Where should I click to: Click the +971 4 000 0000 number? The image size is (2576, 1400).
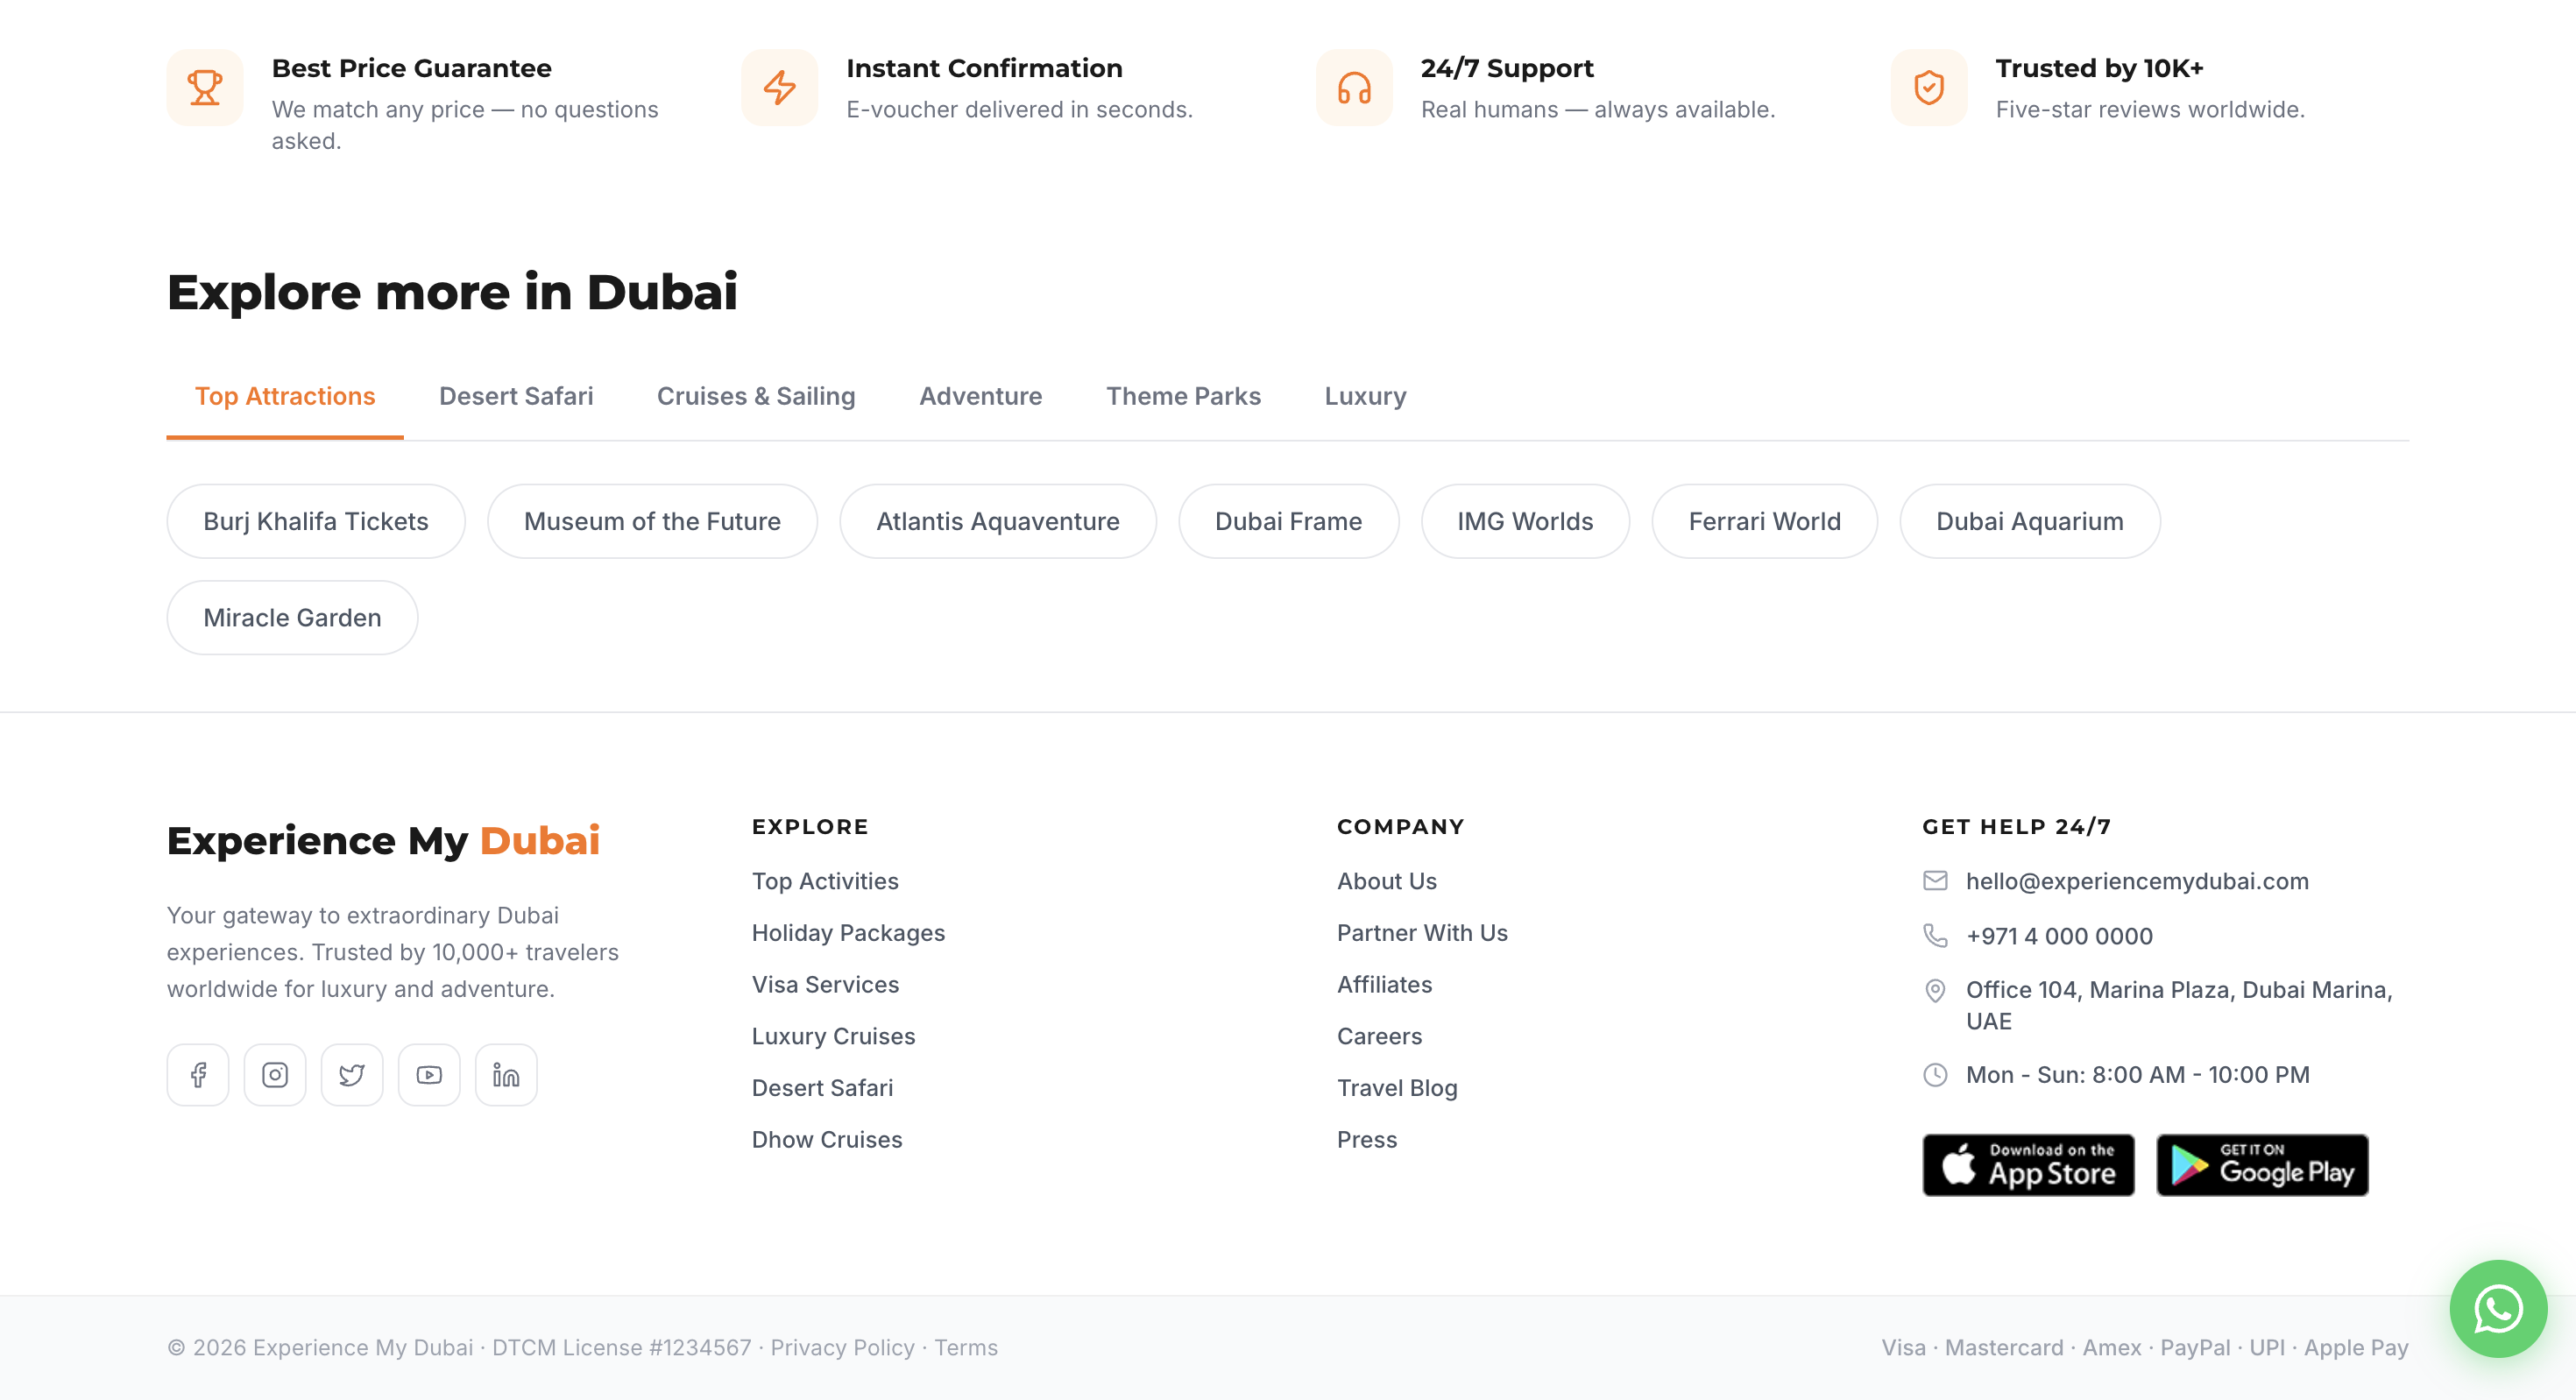pos(2059,936)
